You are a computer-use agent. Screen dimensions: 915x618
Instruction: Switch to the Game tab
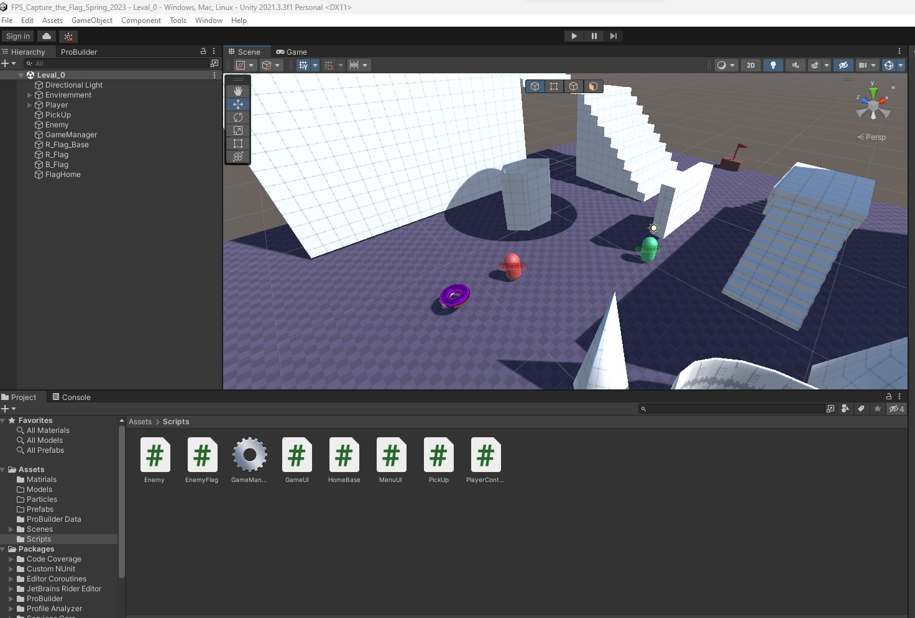coord(292,52)
